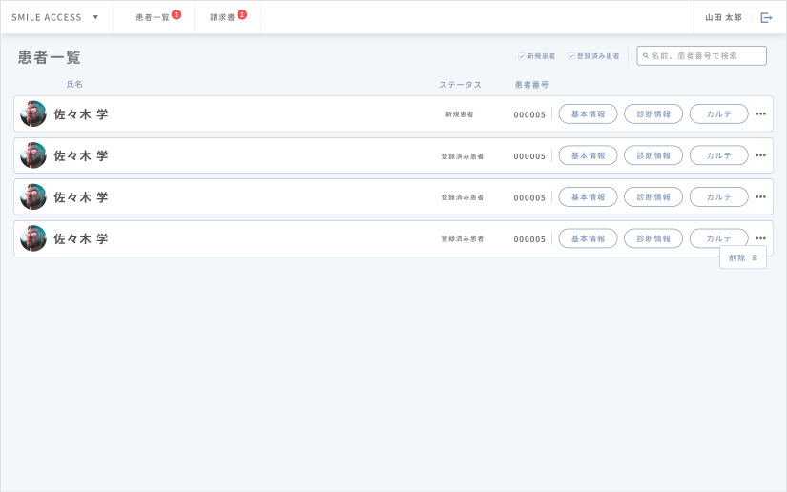Open the three-dot menu on the third patient row
The image size is (787, 492).
click(x=760, y=197)
